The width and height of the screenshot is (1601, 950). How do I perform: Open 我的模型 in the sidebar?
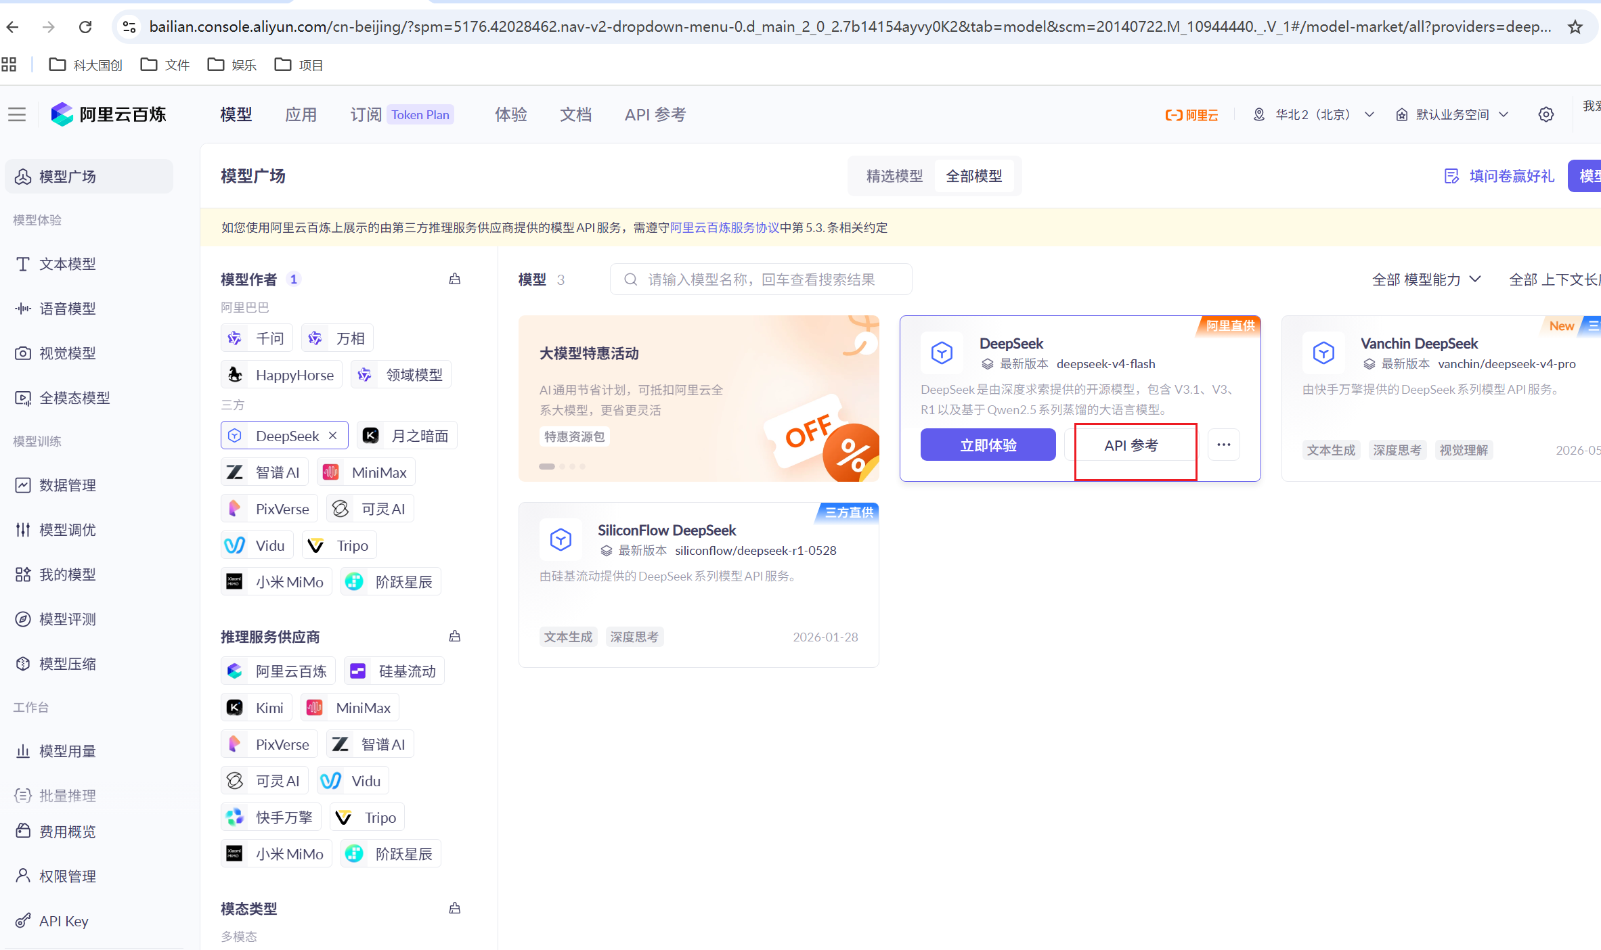(88, 574)
